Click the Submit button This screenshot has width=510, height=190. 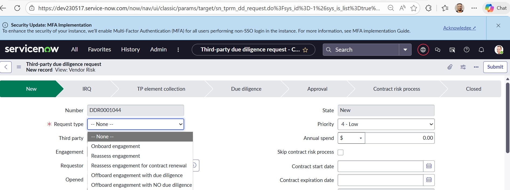click(x=495, y=67)
